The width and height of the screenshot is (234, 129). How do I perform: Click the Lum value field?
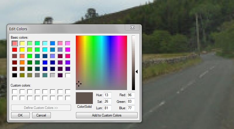tap(108, 108)
